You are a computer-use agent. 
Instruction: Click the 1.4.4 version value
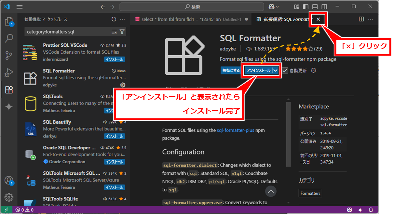(x=326, y=133)
